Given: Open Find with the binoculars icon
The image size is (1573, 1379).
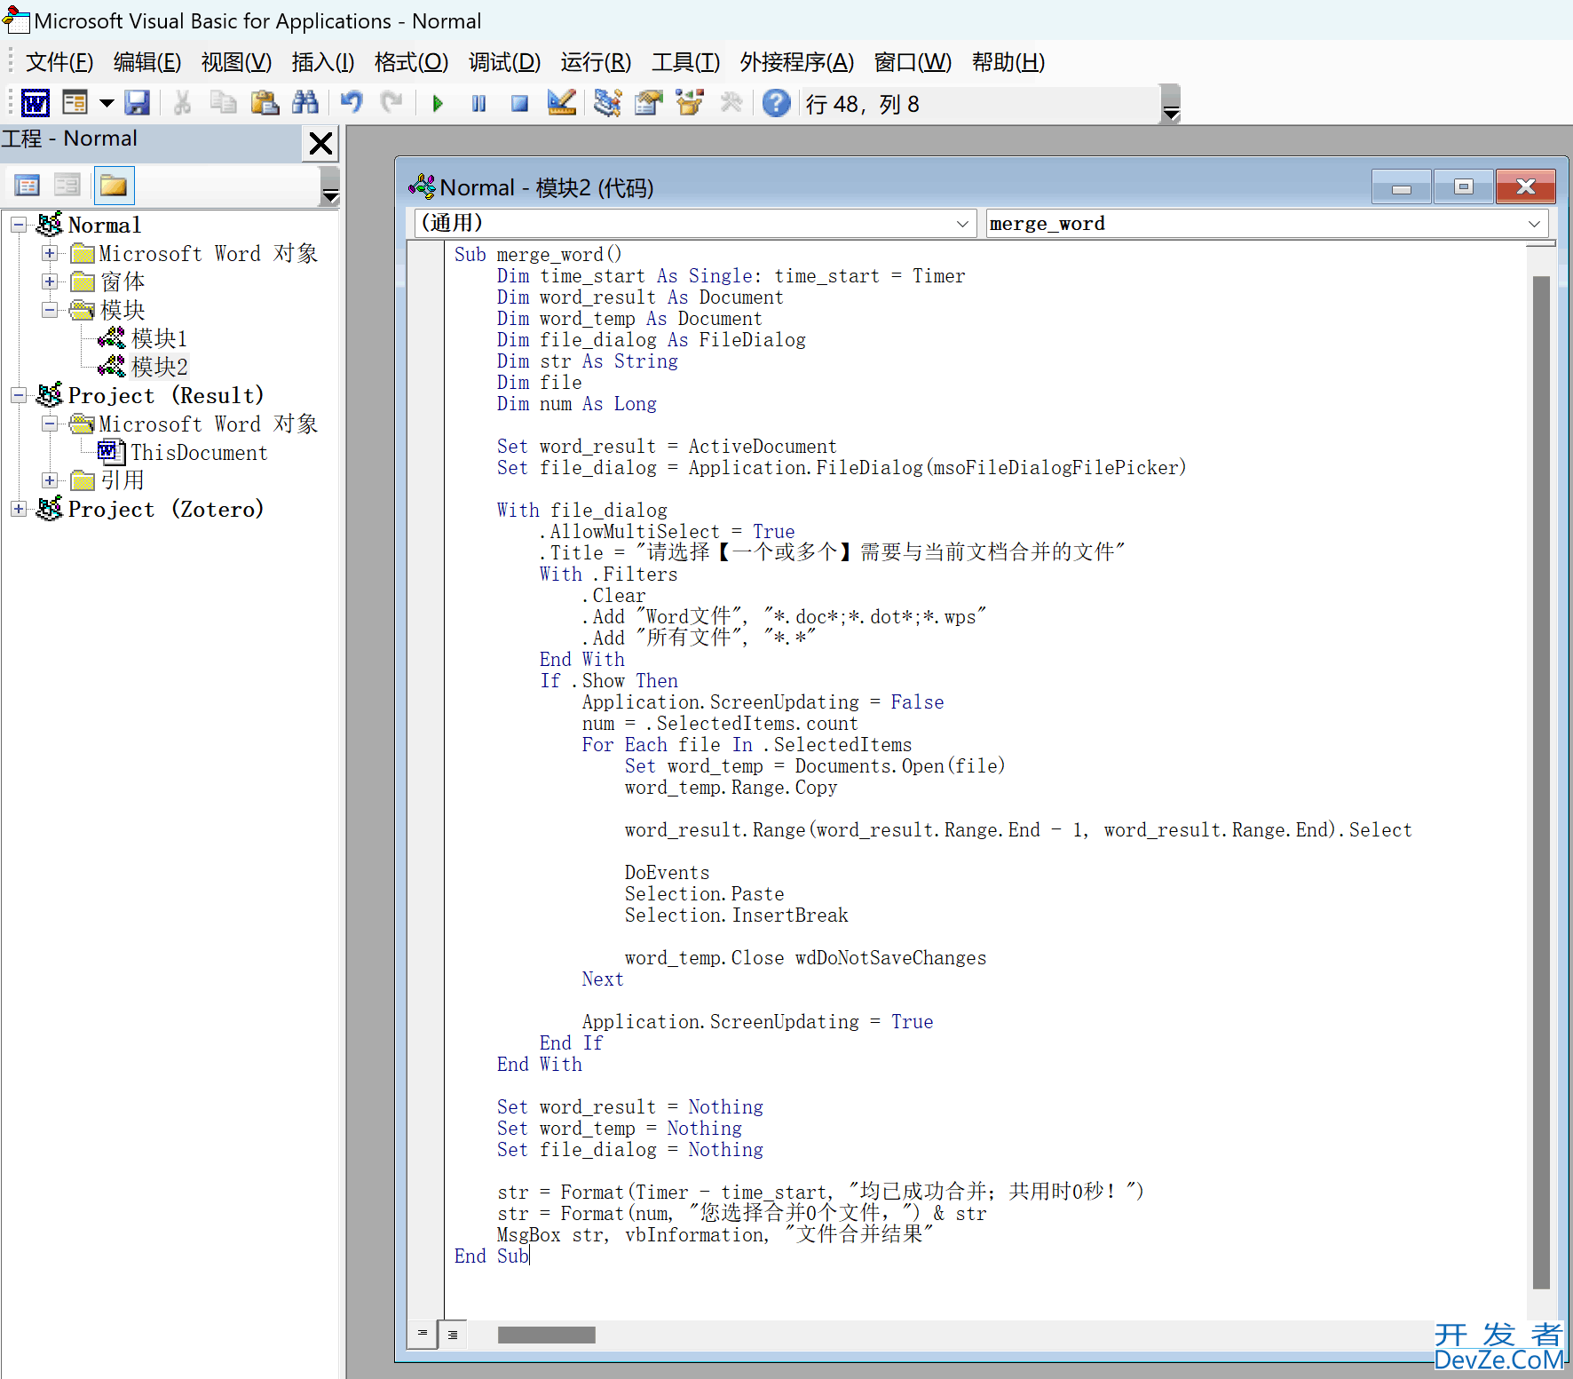Looking at the screenshot, I should [x=304, y=104].
